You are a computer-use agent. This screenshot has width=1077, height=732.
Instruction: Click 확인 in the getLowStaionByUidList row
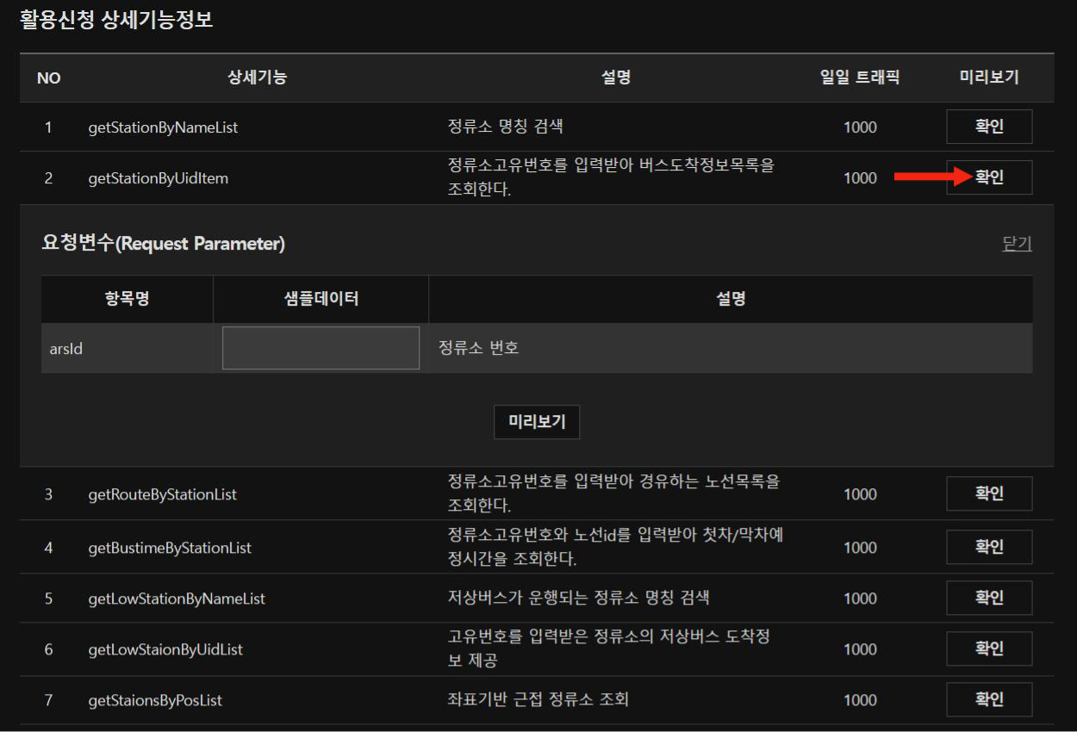coord(989,648)
